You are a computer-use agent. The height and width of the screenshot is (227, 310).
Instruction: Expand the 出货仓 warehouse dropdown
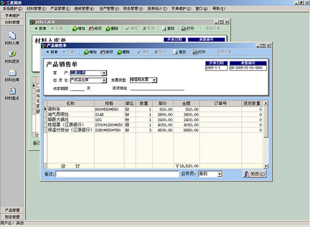[104, 80]
